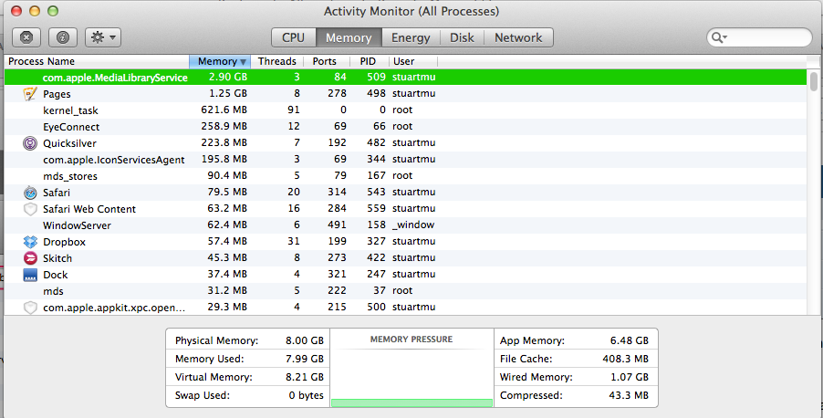Click the 258.9 MB memory value
Image resolution: width=823 pixels, height=418 pixels.
(224, 126)
